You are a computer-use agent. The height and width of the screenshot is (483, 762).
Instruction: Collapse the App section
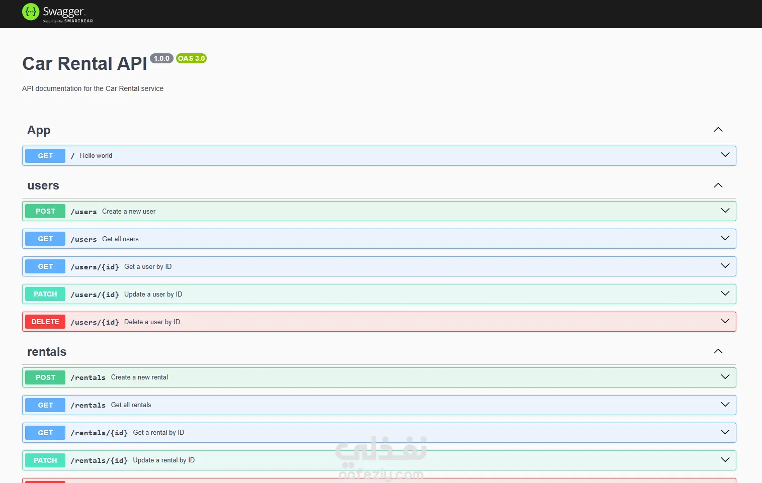click(718, 129)
